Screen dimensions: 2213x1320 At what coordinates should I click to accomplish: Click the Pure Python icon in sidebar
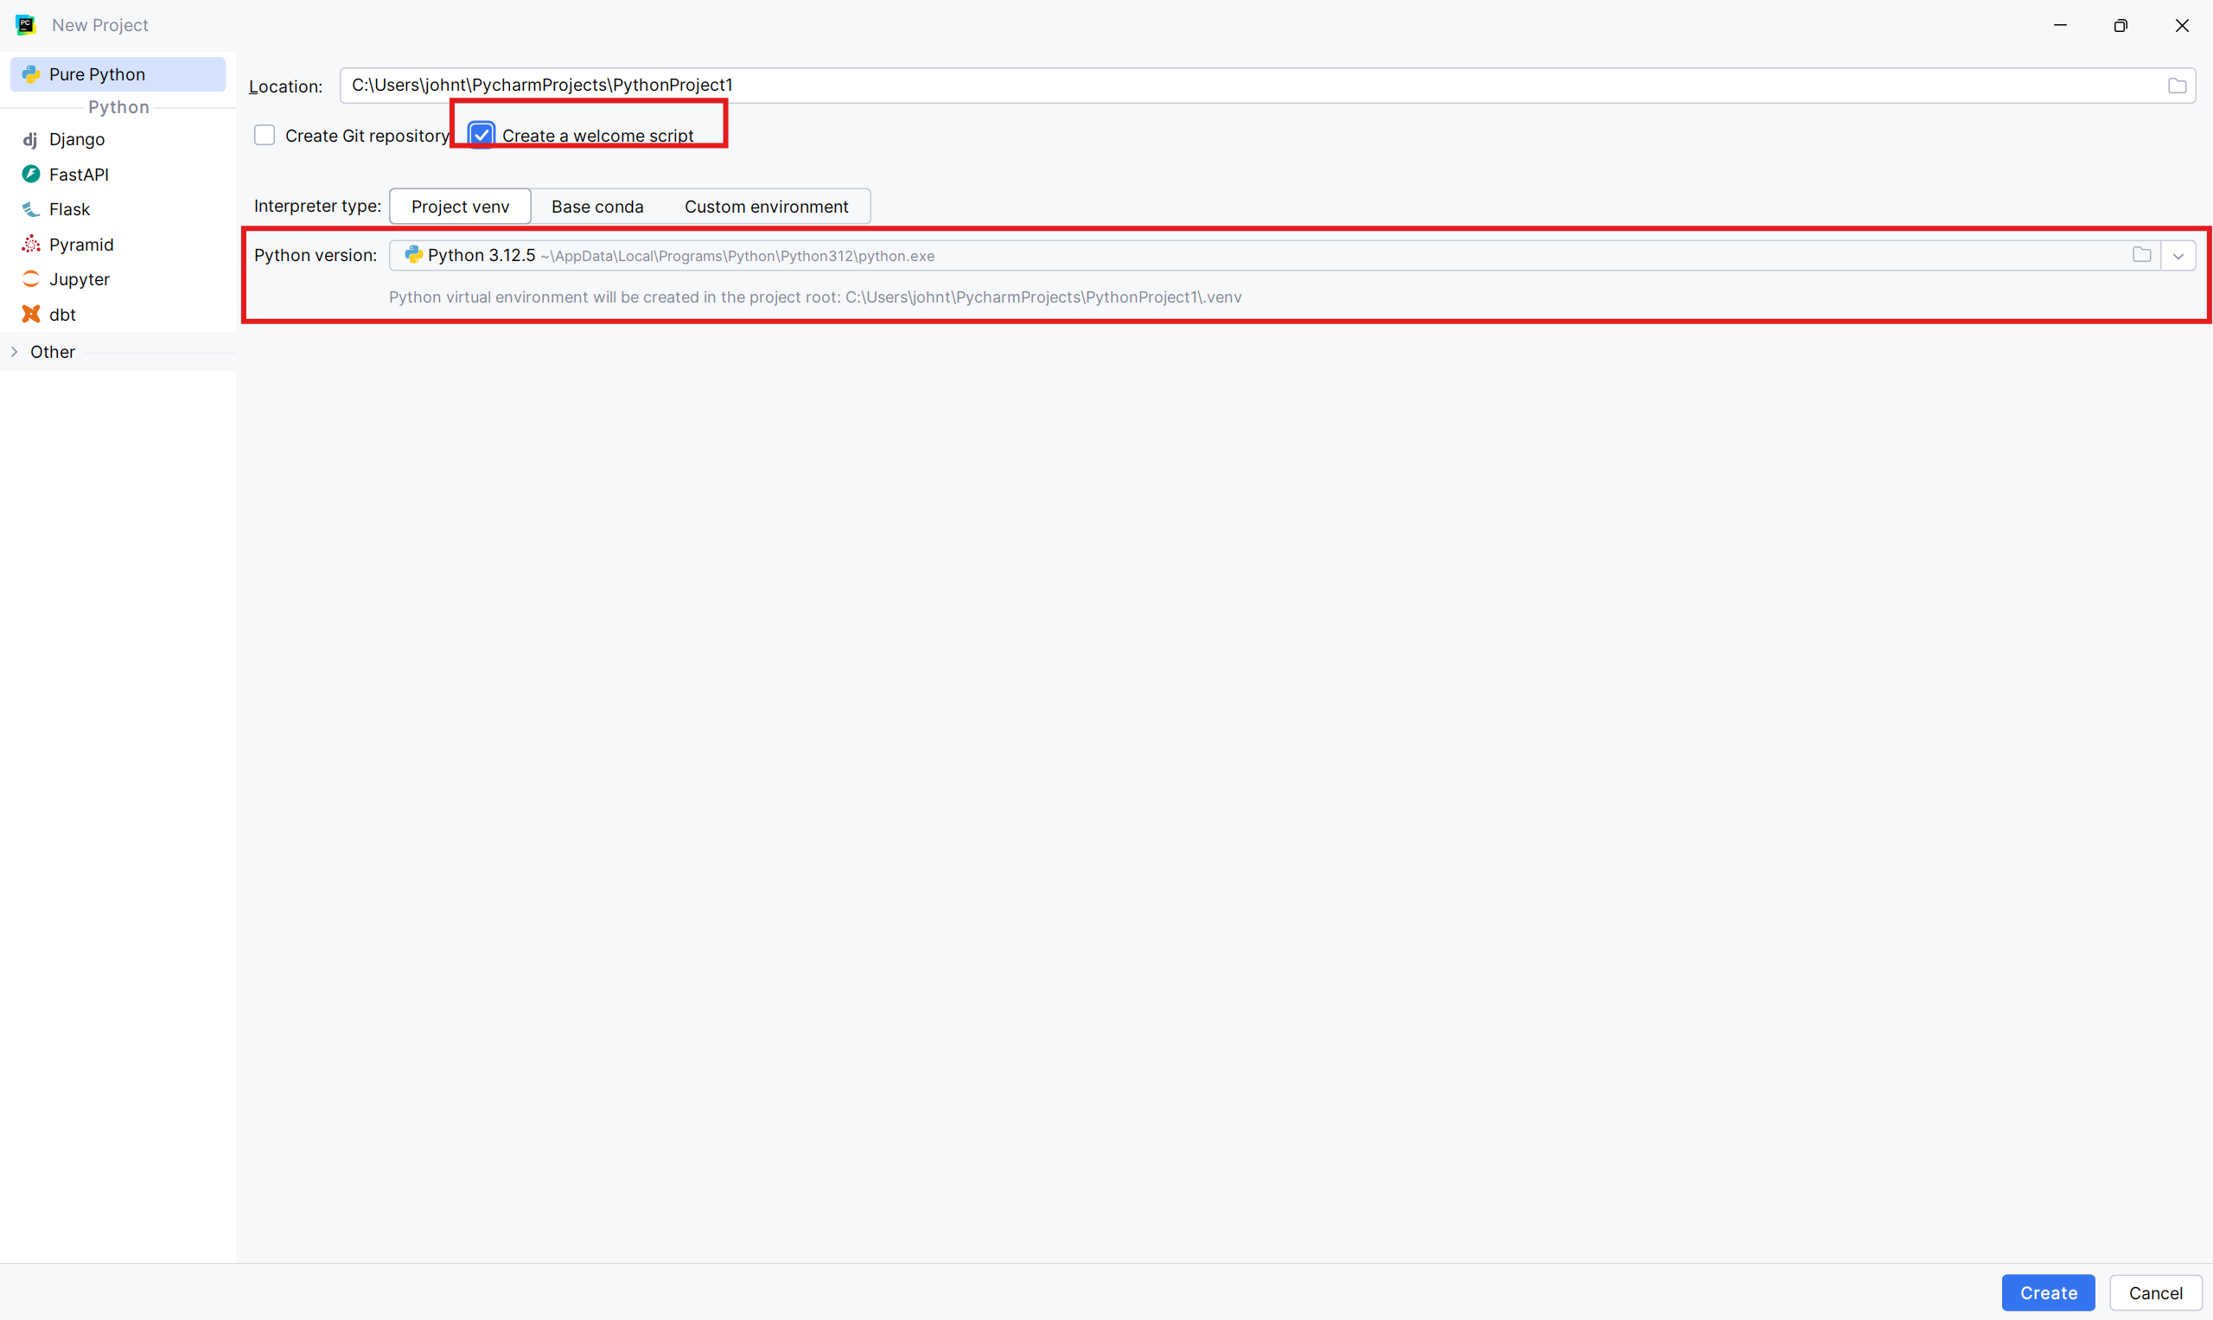click(x=30, y=74)
